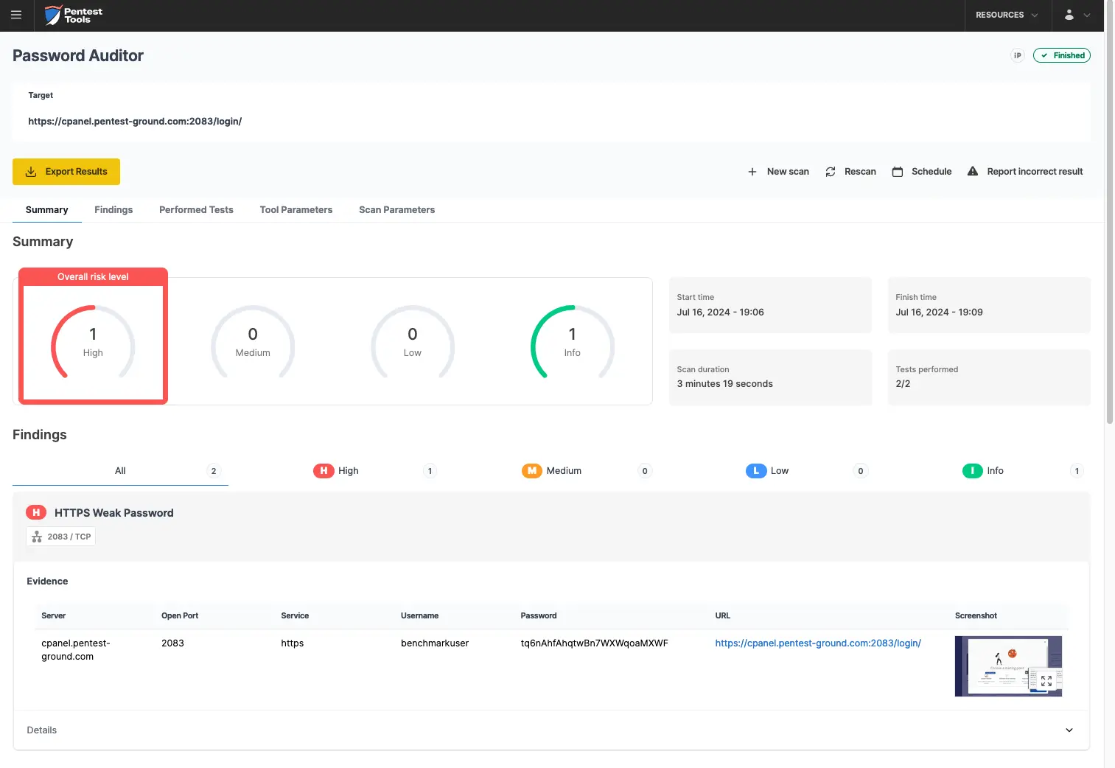Click the red H severity badge on HTTPS Weak Password
1115x768 pixels.
36,512
